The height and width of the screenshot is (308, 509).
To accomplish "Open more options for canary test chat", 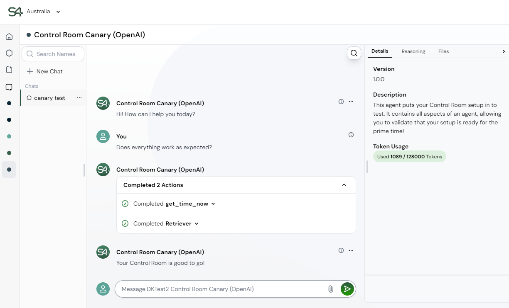I will tap(79, 98).
